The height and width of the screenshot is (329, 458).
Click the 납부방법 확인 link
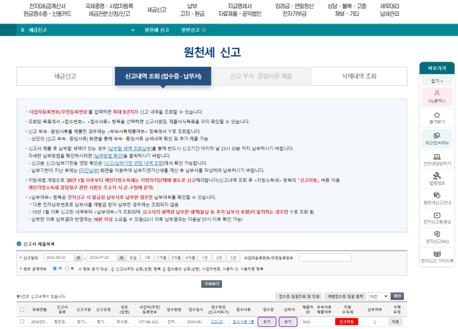tap(109, 156)
